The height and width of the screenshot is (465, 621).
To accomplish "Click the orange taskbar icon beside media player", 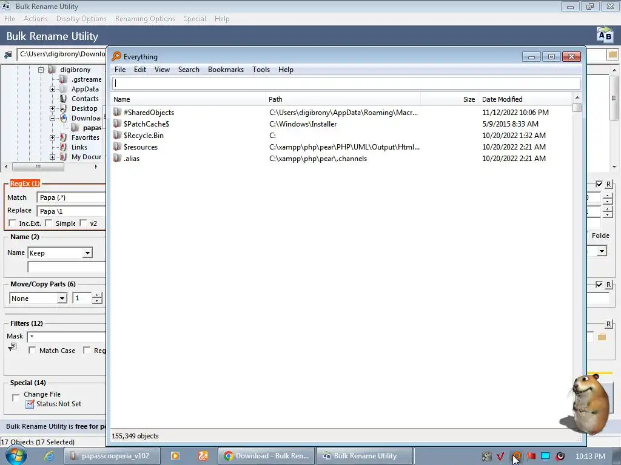I will [x=203, y=456].
